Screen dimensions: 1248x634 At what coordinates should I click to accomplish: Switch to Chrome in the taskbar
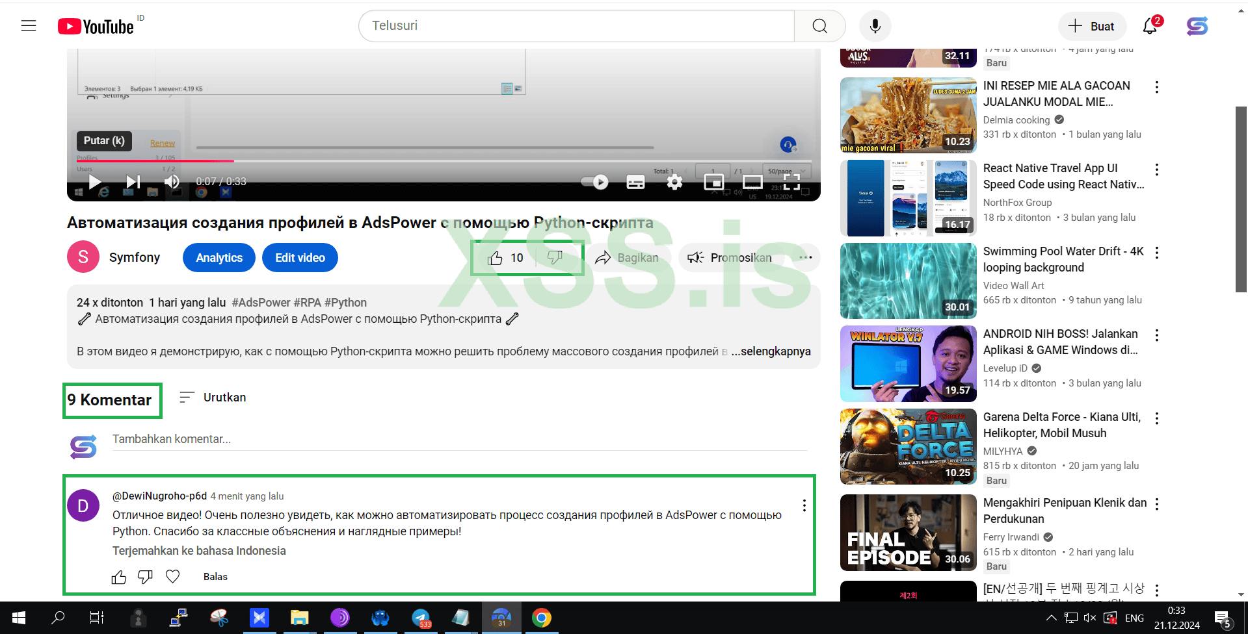[541, 618]
